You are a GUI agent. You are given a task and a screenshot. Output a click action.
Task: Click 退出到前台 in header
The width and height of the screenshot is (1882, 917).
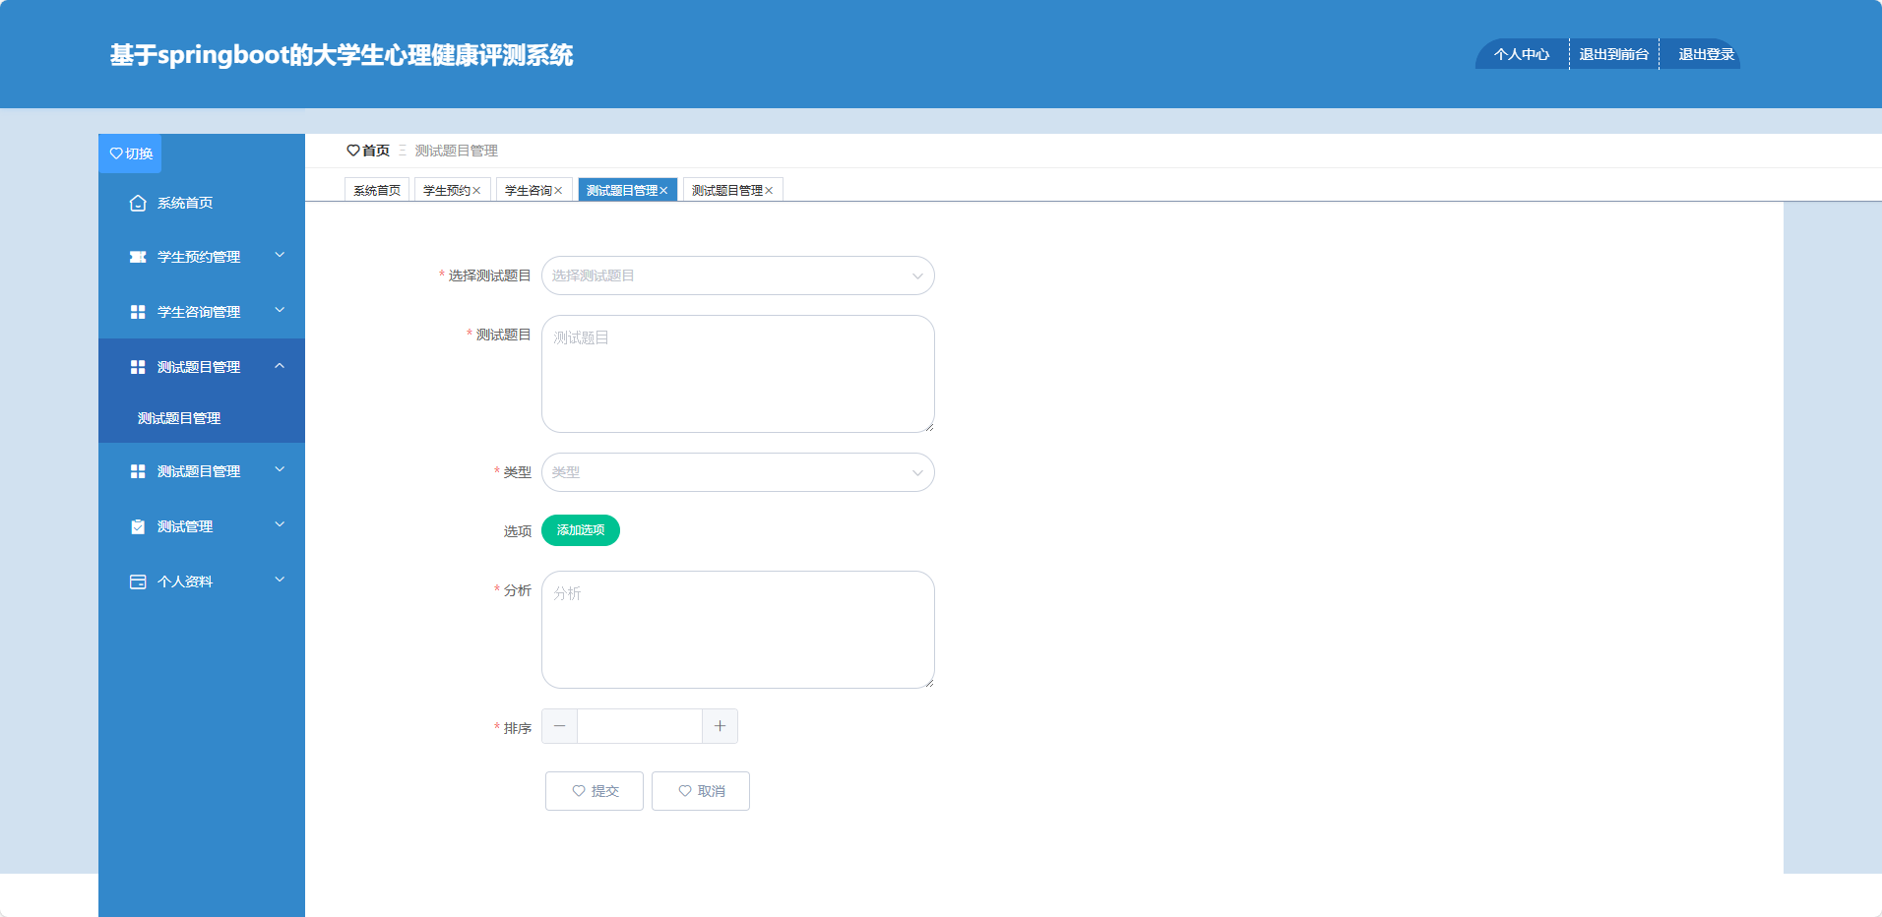(x=1614, y=55)
